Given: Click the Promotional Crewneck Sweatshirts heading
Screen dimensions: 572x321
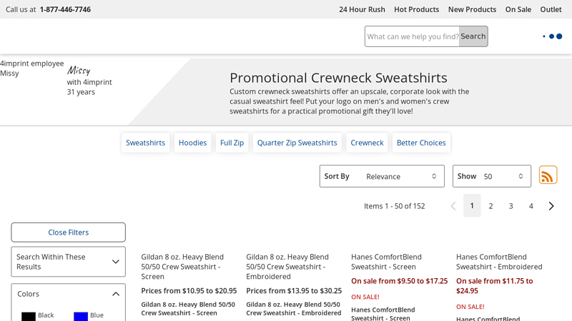Looking at the screenshot, I should 338,78.
